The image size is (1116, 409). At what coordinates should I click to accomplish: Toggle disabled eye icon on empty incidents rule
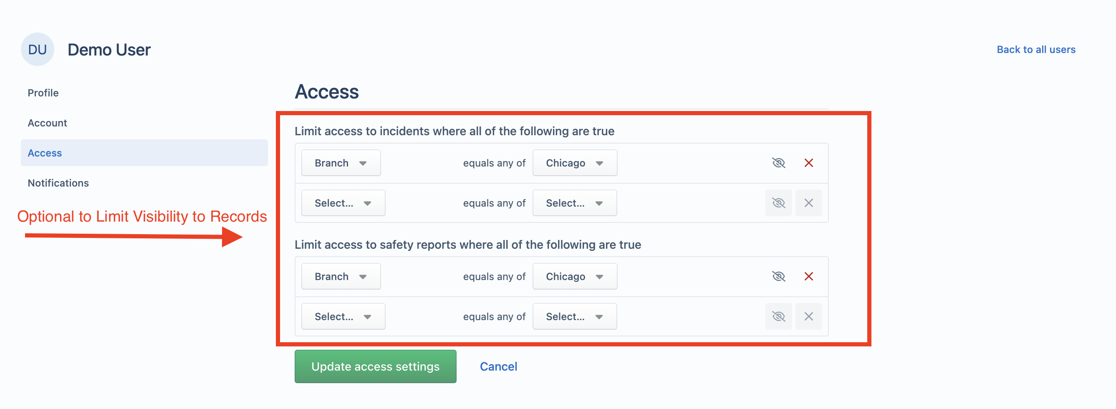[778, 203]
